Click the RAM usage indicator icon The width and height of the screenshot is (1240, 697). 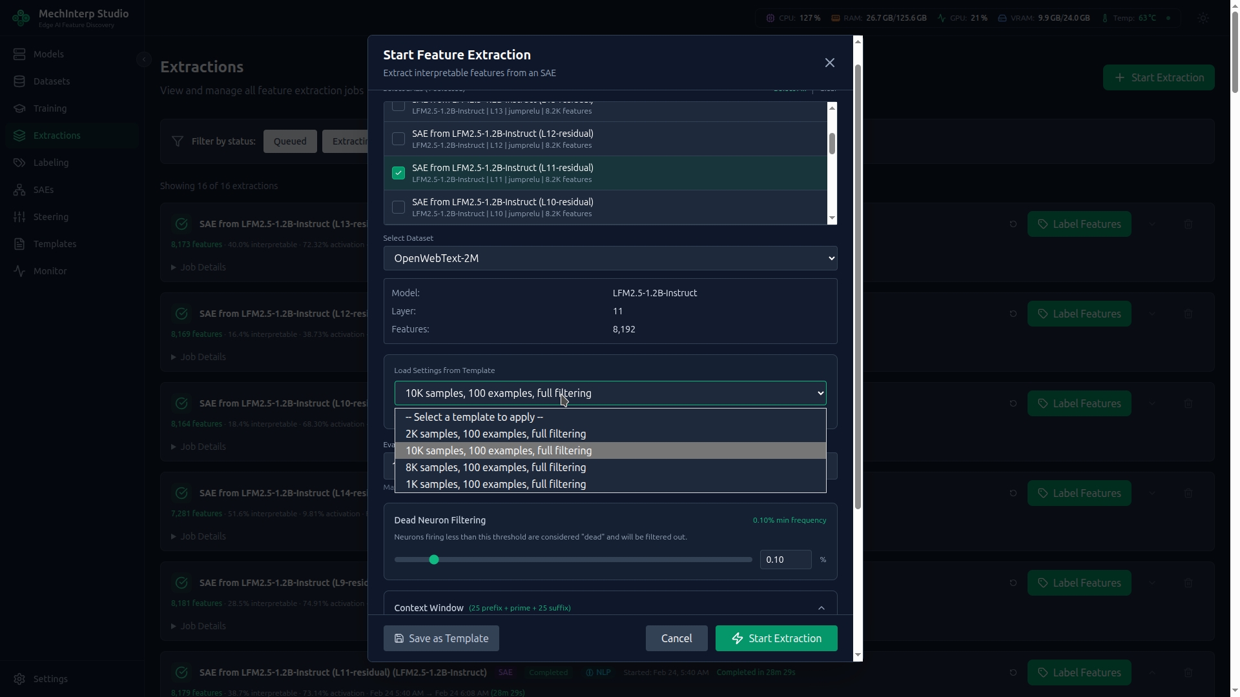[835, 18]
